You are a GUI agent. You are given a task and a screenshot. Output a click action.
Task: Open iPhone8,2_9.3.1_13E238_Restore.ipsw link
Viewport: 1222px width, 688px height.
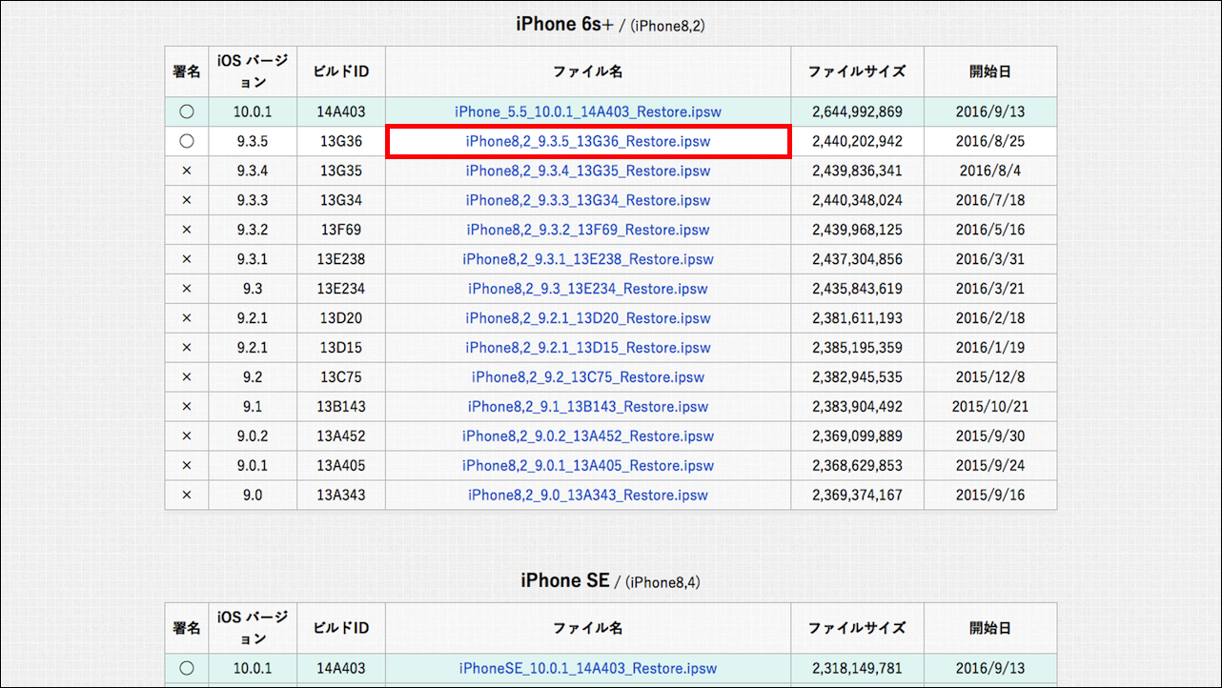point(588,259)
